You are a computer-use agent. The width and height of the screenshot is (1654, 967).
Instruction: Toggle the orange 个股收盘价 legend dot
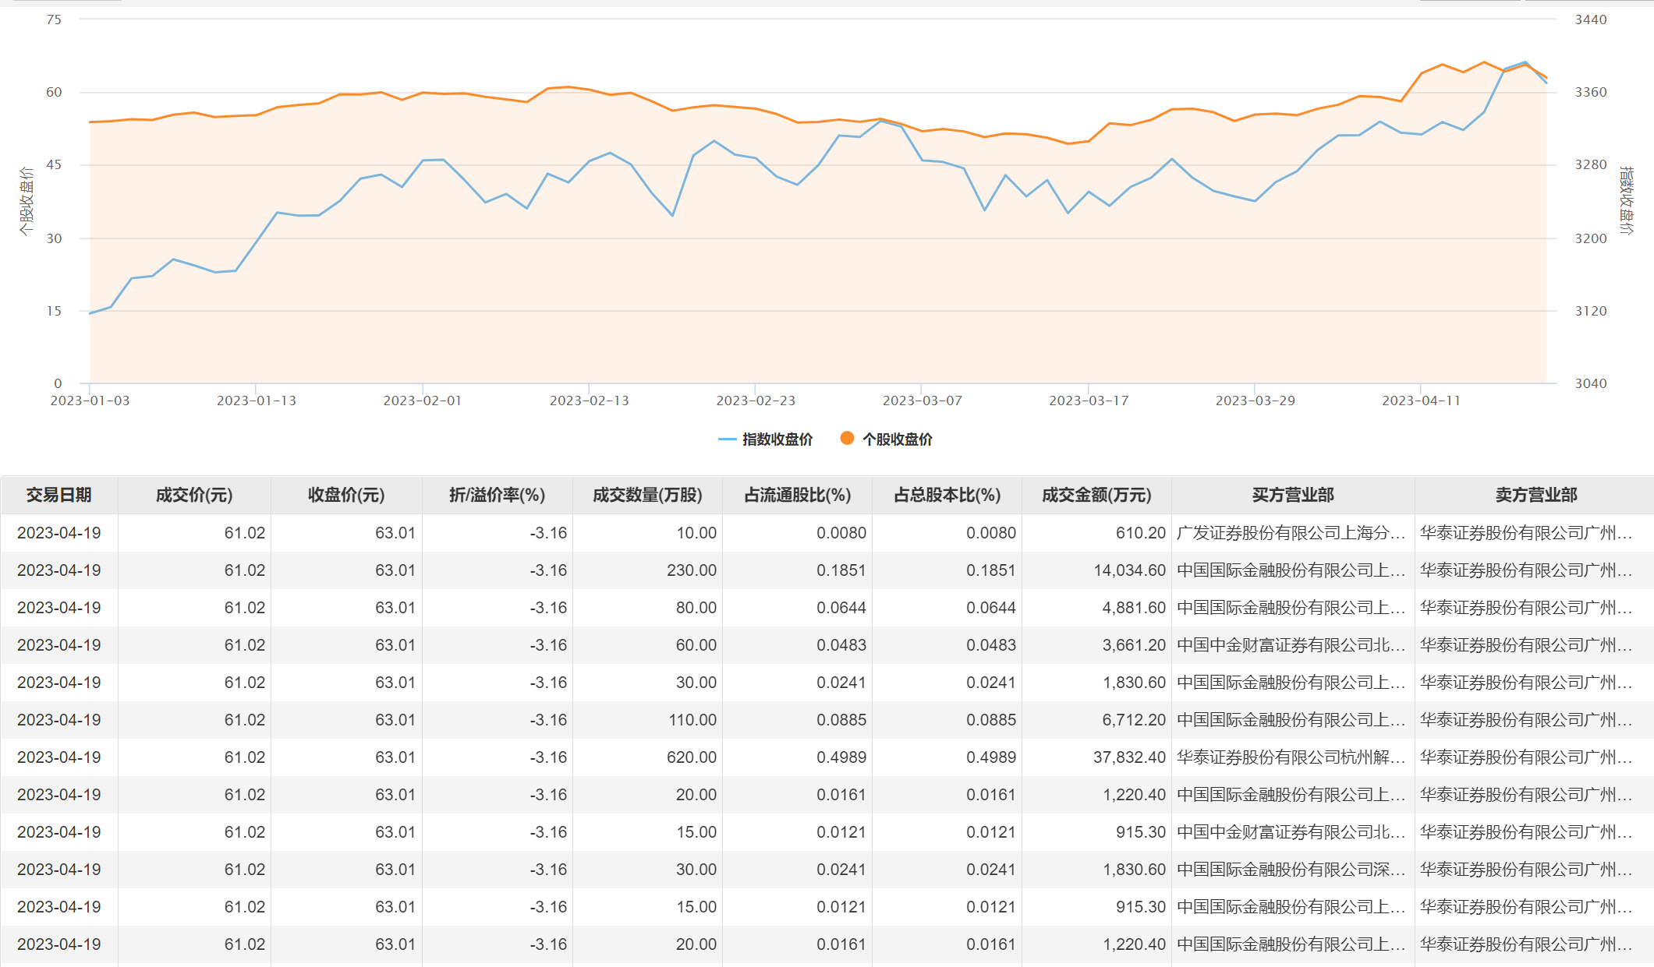tap(847, 438)
